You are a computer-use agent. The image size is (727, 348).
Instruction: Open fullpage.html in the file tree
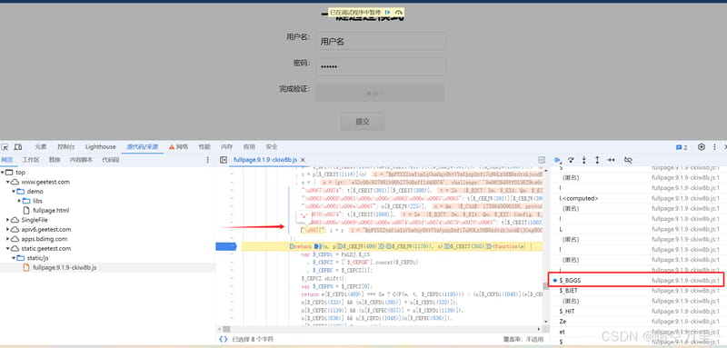coord(51,211)
